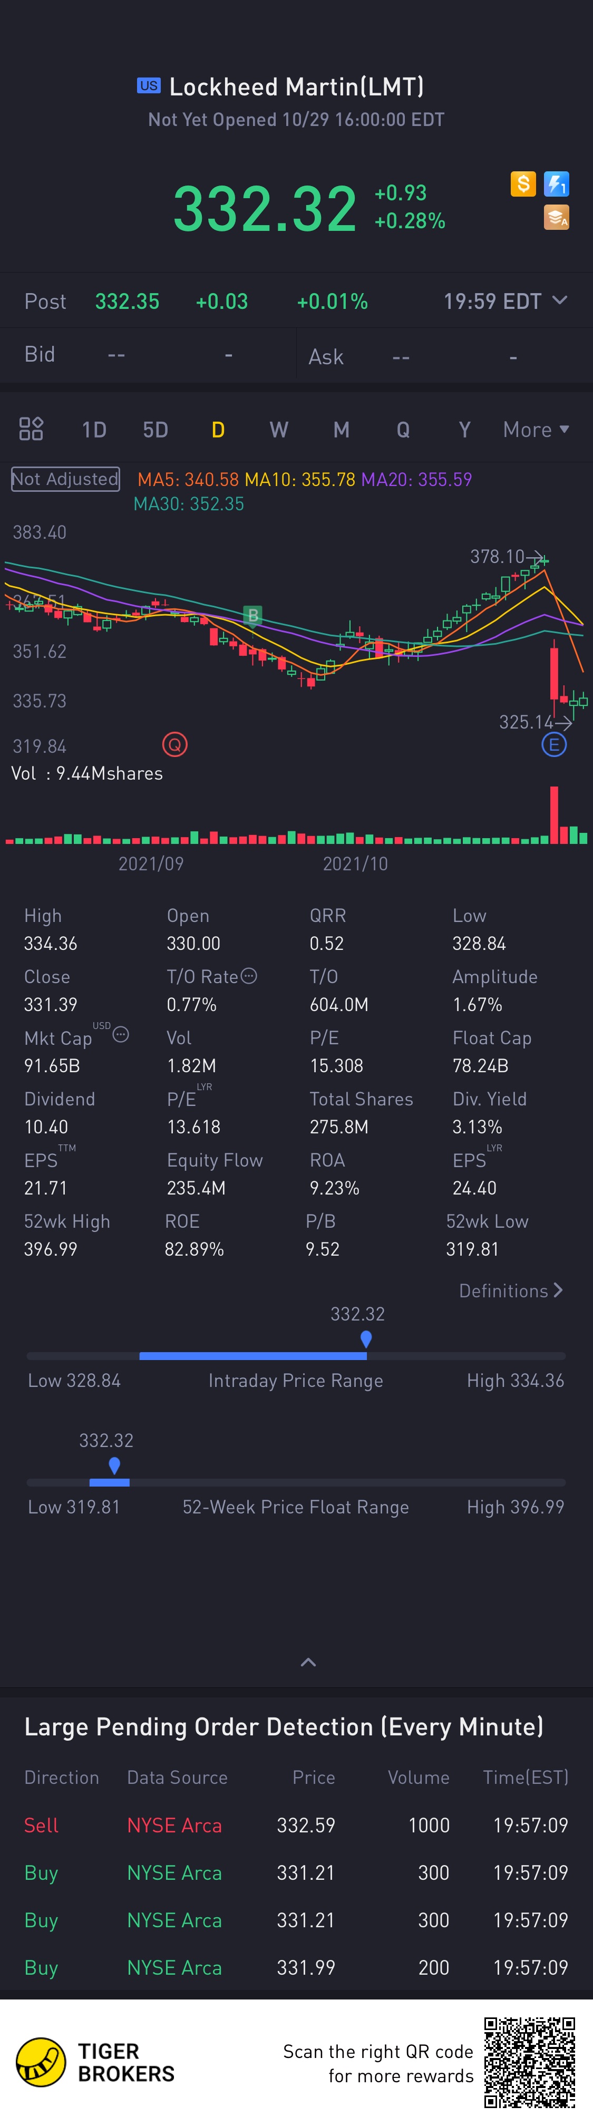593x2126 pixels.
Task: Tap the MA20: 355.59 indicator label
Action: point(416,480)
